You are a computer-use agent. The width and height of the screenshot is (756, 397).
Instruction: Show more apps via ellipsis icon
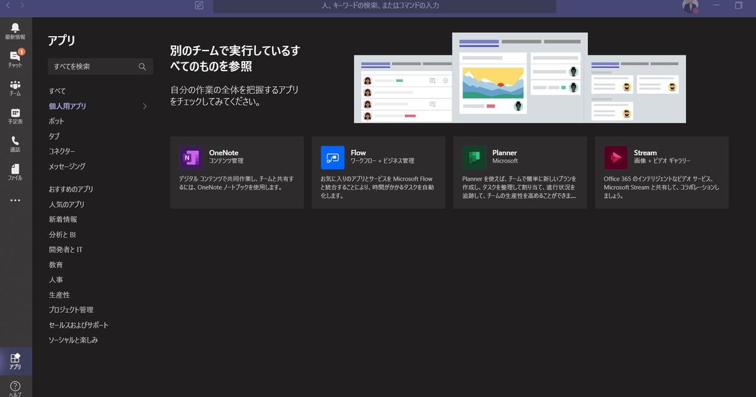pyautogui.click(x=15, y=200)
